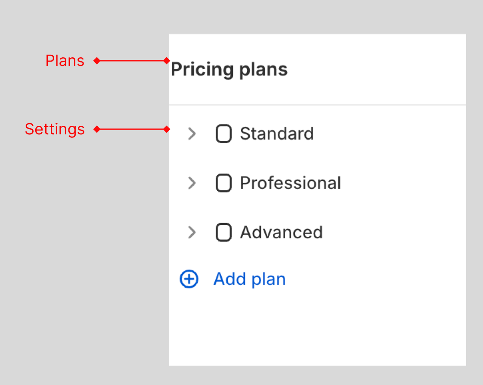The image size is (483, 385).
Task: Expand the Advanced plan chevron
Action: click(192, 233)
